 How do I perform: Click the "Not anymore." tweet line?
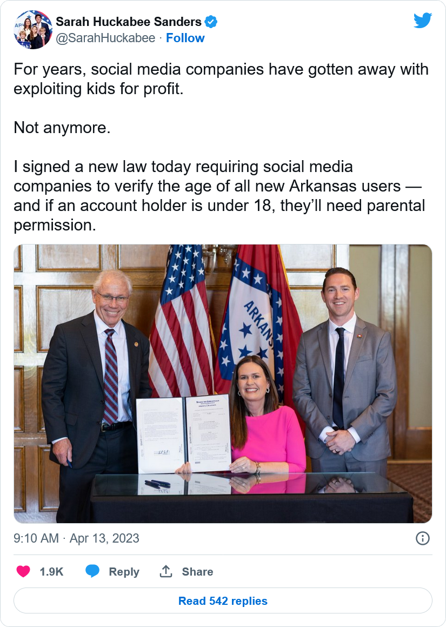click(62, 128)
